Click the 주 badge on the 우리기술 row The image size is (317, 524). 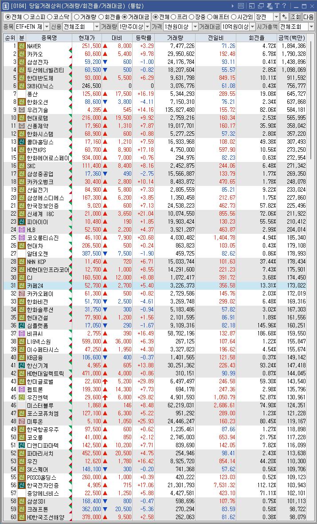[x=22, y=110]
